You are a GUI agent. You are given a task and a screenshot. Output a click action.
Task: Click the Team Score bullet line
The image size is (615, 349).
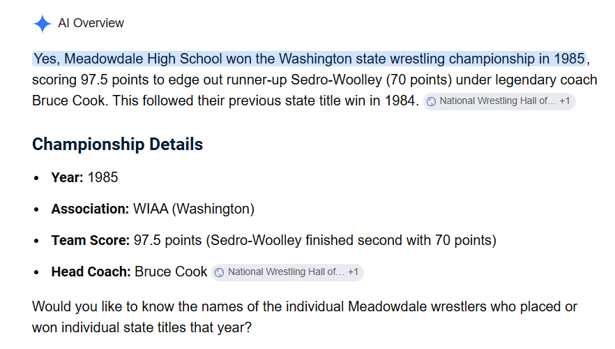(274, 240)
